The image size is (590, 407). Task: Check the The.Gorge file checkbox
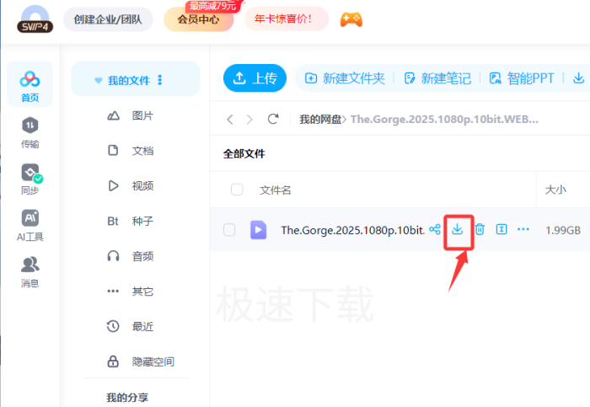[x=229, y=230]
